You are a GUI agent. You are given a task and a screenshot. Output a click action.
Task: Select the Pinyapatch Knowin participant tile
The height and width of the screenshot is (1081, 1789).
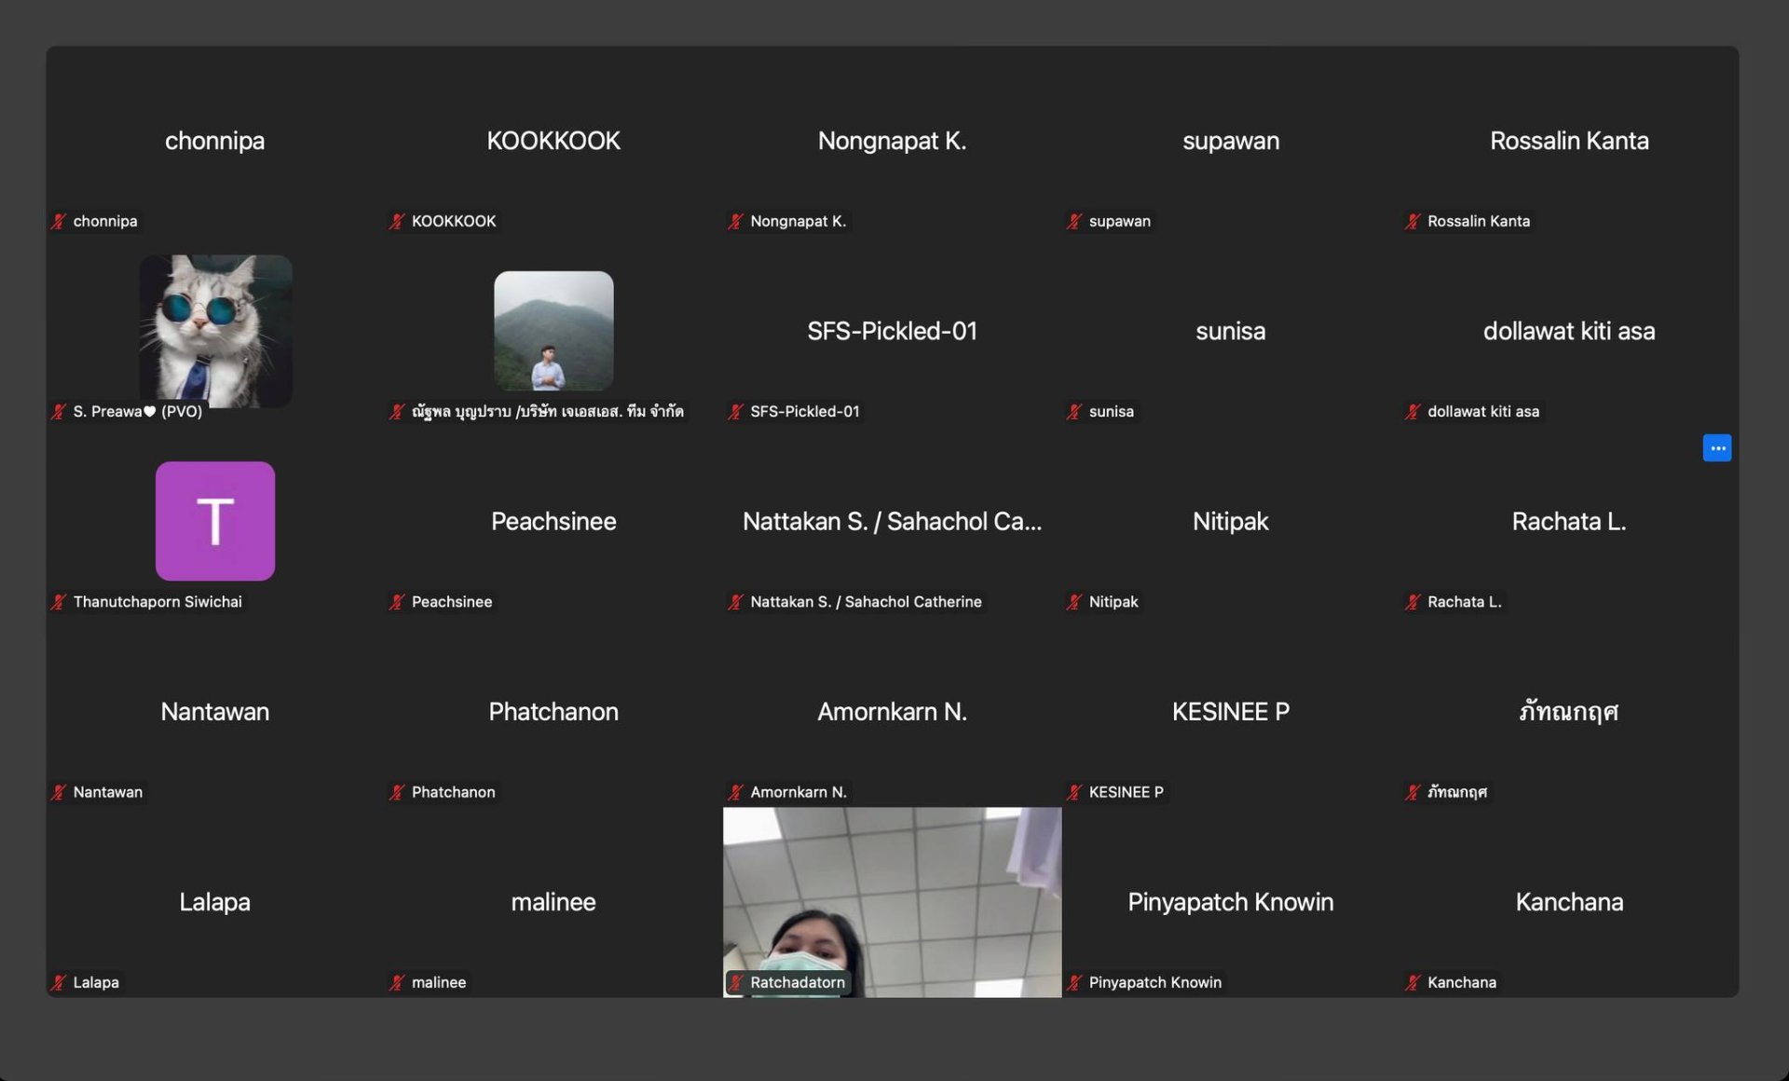tap(1230, 902)
